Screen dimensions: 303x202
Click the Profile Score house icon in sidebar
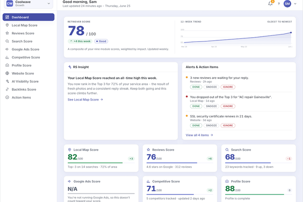click(x=7, y=65)
